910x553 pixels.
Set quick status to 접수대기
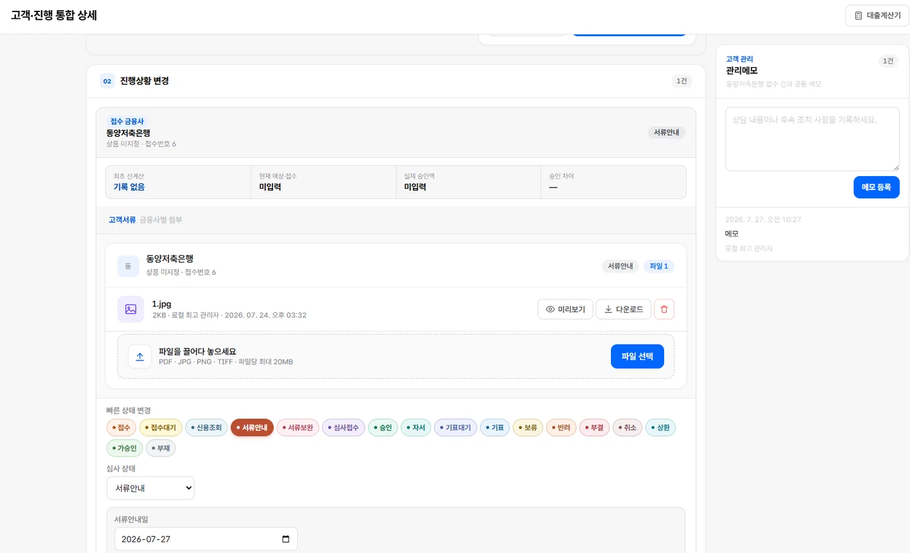tap(160, 428)
